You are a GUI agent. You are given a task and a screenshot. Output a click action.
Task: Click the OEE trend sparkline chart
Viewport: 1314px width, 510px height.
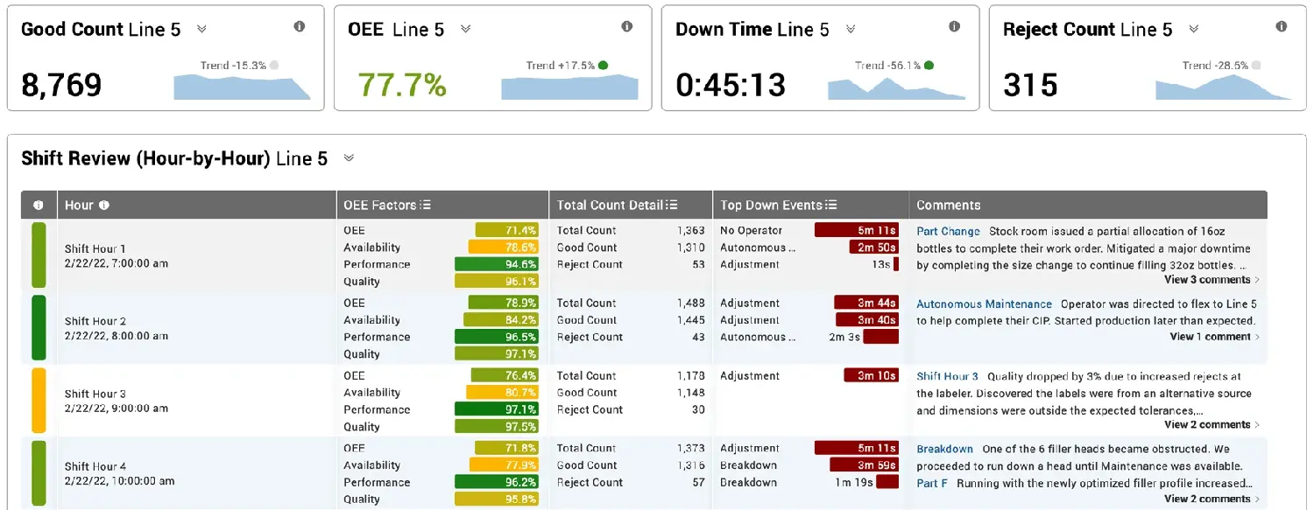(x=570, y=87)
